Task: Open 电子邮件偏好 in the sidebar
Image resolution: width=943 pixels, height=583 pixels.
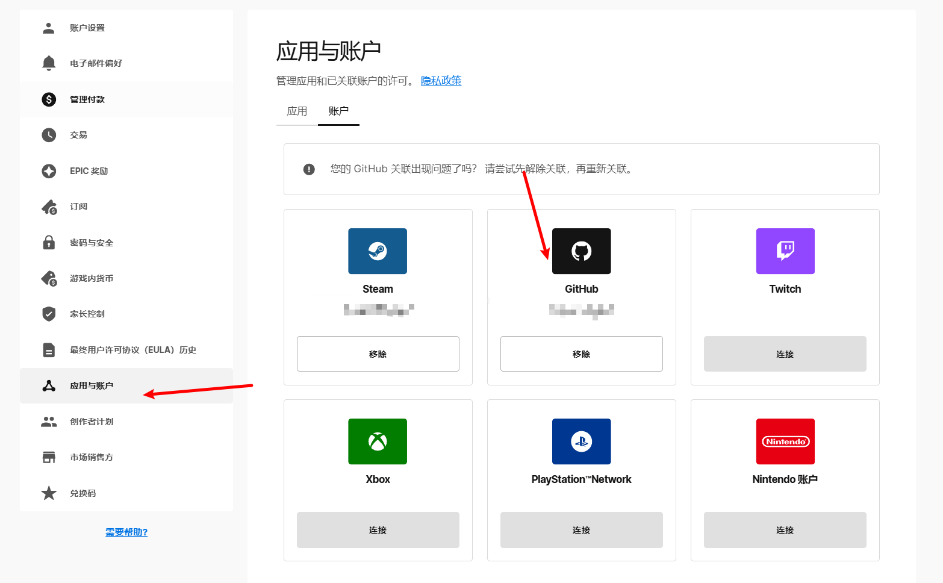Action: tap(126, 63)
